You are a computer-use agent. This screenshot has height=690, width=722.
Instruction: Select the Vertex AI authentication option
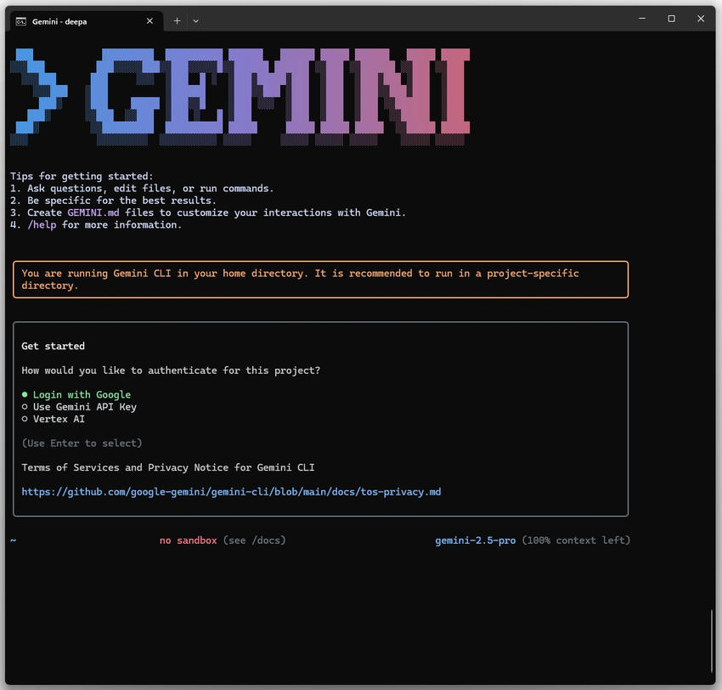pos(54,419)
